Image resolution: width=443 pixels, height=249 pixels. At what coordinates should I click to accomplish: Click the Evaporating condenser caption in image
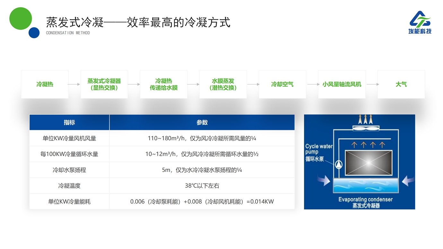click(365, 200)
